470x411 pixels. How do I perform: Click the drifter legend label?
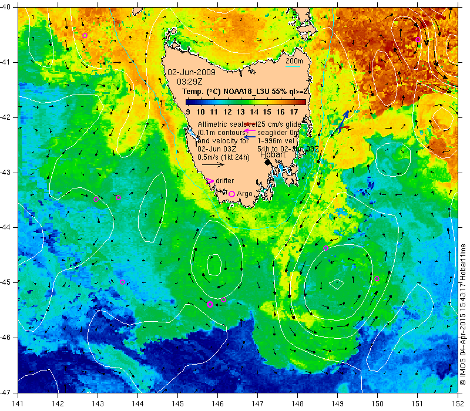pyautogui.click(x=225, y=181)
